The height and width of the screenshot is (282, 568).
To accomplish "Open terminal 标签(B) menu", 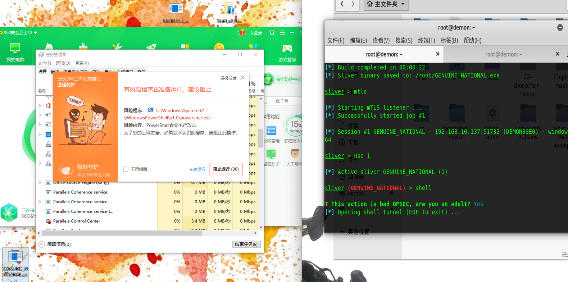I will [x=449, y=40].
